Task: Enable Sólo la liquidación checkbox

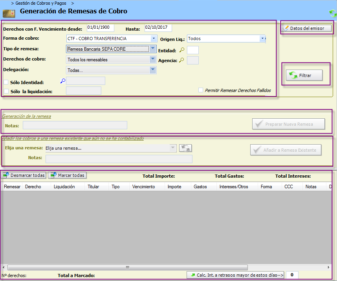Action: (x=6, y=91)
